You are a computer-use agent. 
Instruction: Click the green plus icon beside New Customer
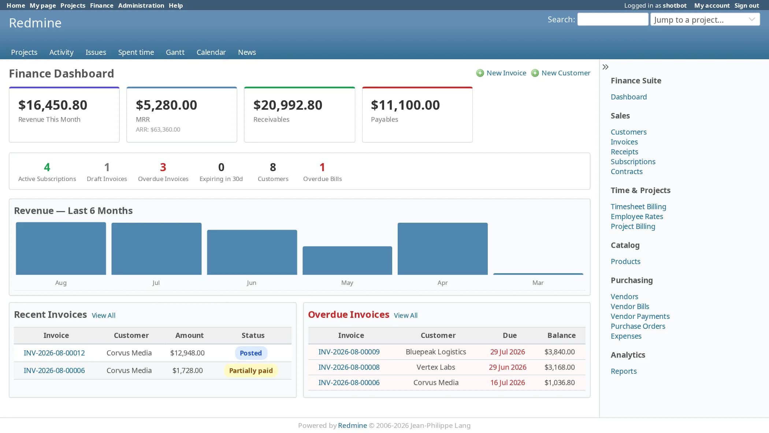click(535, 73)
